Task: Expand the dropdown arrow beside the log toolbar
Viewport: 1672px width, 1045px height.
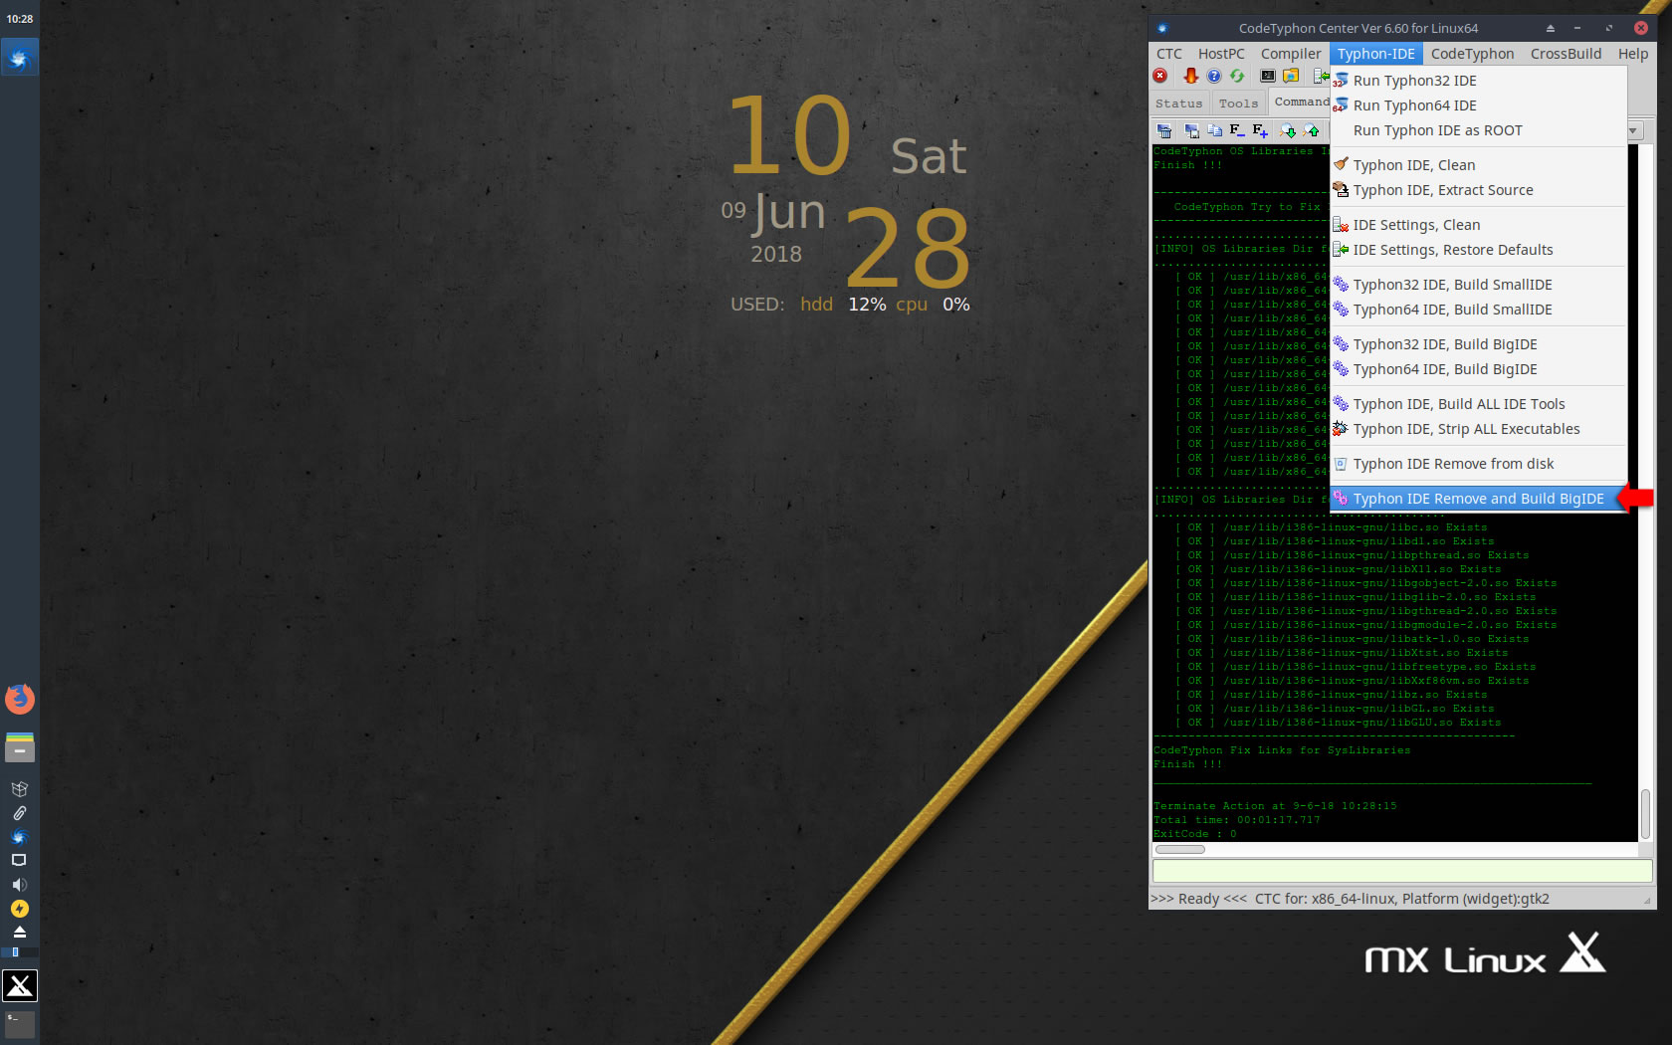Action: (x=1633, y=130)
